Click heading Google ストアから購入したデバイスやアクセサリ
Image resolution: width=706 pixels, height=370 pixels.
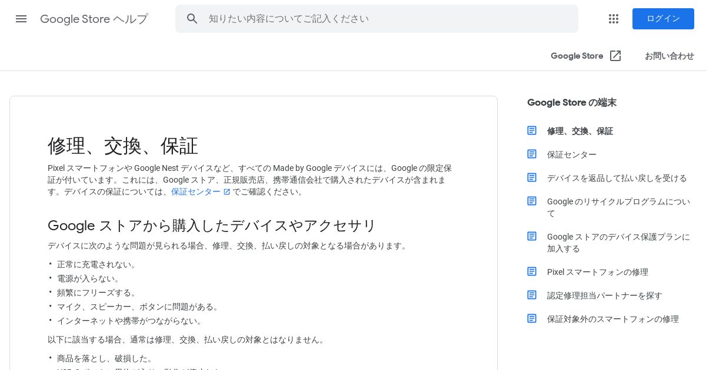click(212, 226)
